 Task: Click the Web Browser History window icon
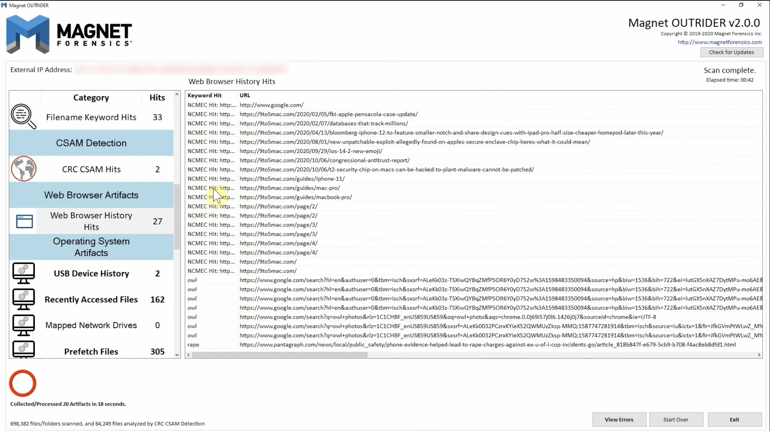click(24, 221)
